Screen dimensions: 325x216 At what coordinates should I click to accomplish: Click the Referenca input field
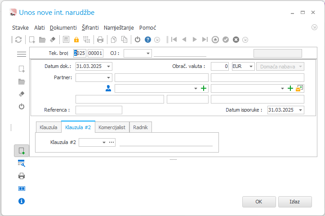98,110
